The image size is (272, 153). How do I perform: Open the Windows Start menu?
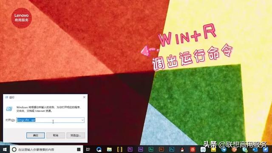point(5,149)
